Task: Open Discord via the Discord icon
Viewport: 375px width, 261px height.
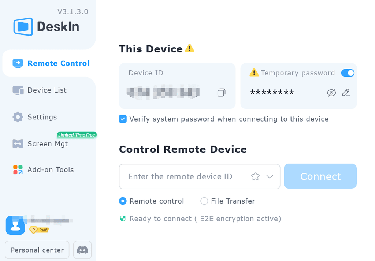Action: click(x=82, y=250)
